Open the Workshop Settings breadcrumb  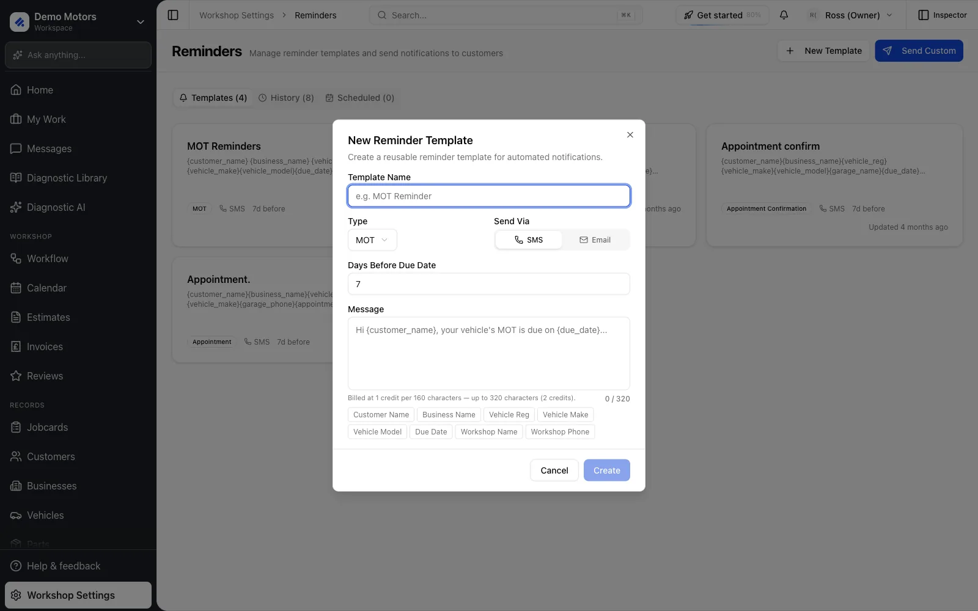point(237,15)
